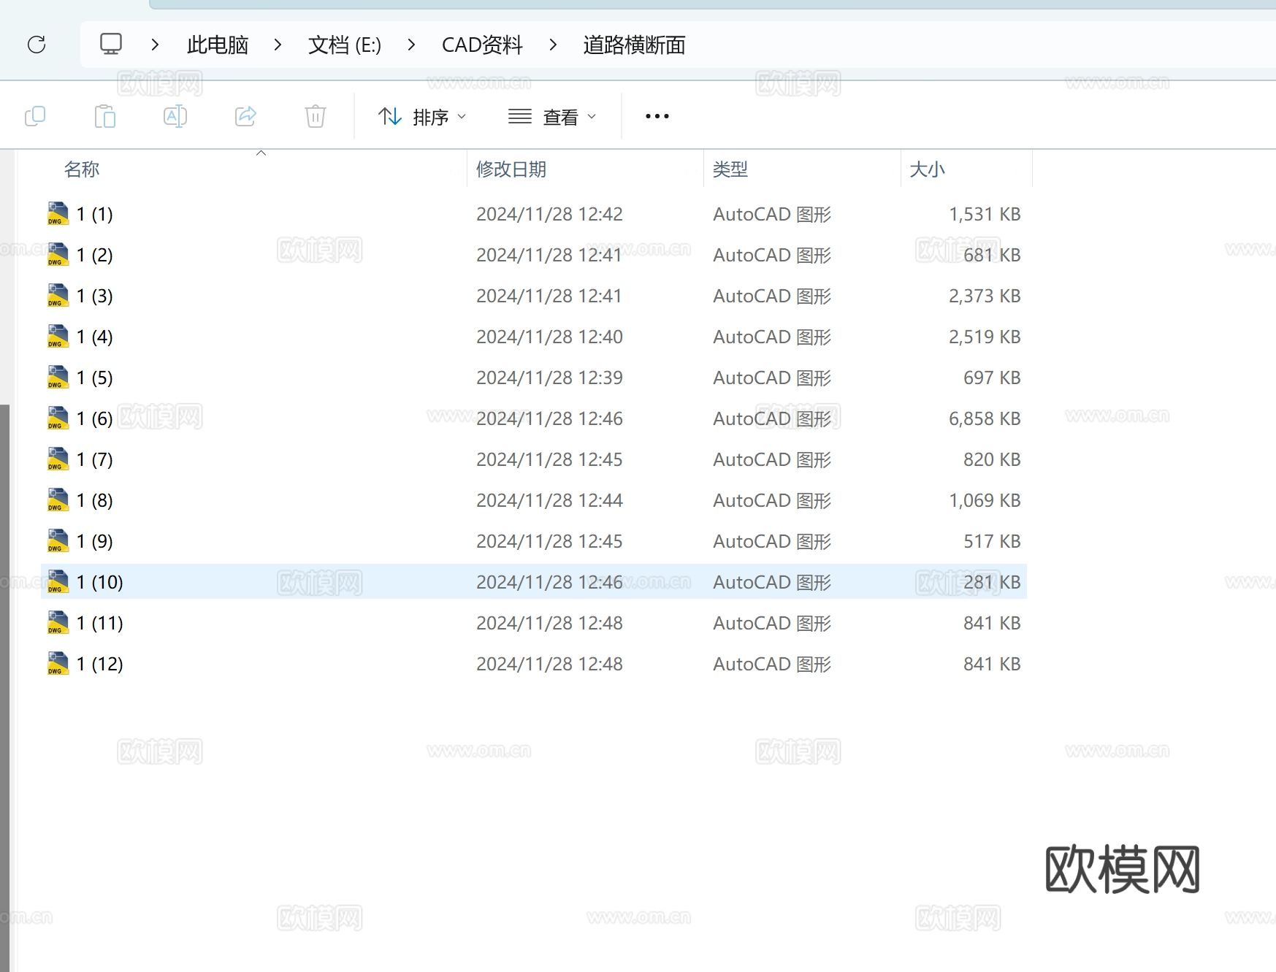The width and height of the screenshot is (1276, 972).
Task: Expand chevron after CAD资料 in breadcrumb
Action: click(x=553, y=45)
